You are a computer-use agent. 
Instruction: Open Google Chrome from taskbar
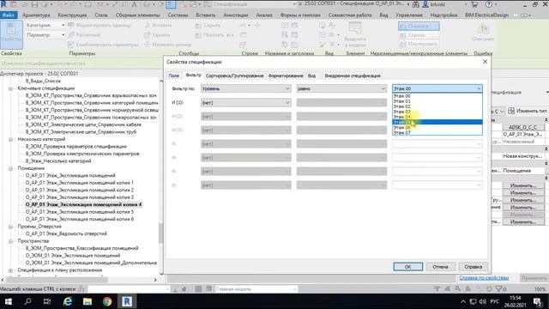coord(107,301)
